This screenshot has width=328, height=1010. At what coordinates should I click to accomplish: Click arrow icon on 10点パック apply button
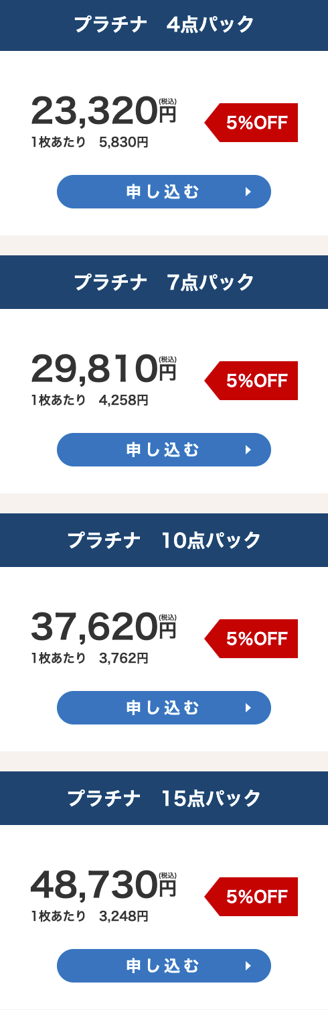248,708
